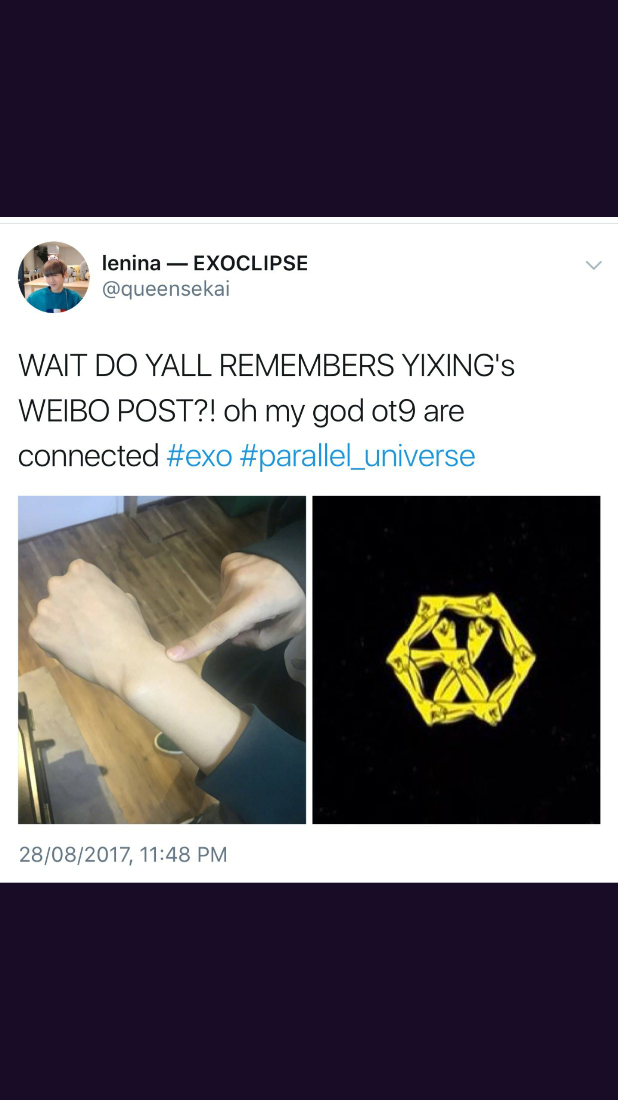Tap the word YIXING's in the tweet
This screenshot has height=1100, width=618.
[458, 366]
